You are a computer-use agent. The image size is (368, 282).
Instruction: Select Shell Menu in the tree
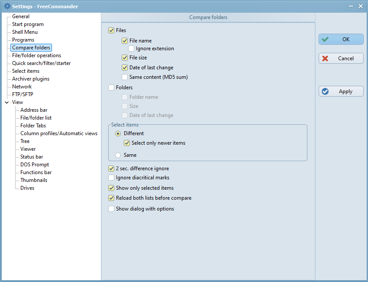[25, 32]
